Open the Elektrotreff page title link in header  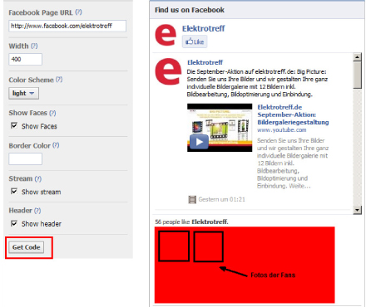click(203, 28)
